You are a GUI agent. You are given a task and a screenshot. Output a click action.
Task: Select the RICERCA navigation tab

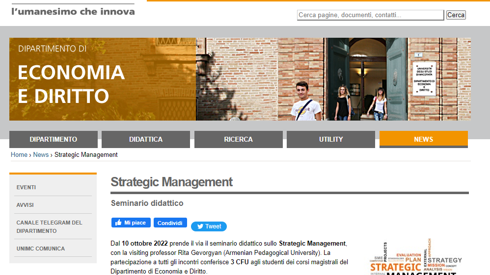click(239, 139)
